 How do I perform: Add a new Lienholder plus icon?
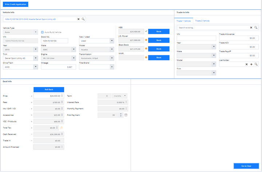pos(251,64)
